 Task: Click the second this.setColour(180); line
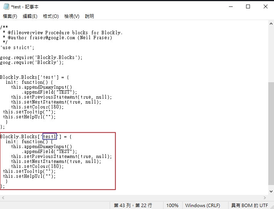click(37, 166)
